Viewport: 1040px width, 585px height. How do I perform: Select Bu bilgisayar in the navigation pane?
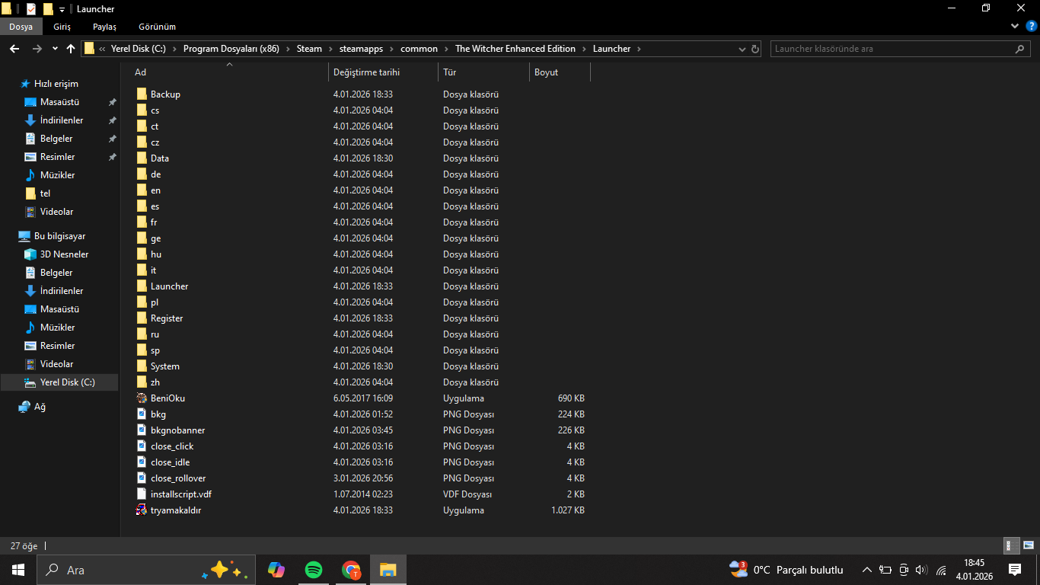click(x=59, y=236)
